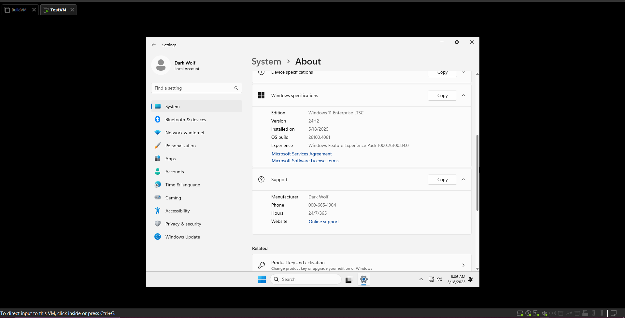Copy the Windows specifications
625x318 pixels.
(x=442, y=95)
